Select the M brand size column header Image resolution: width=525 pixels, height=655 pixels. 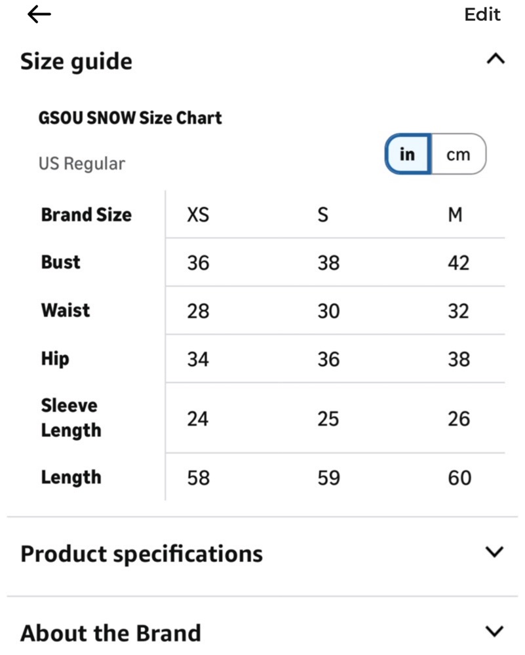455,215
